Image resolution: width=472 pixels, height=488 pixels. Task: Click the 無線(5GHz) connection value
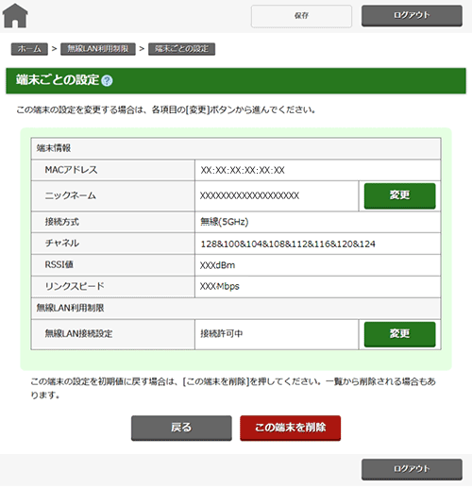coord(225,222)
